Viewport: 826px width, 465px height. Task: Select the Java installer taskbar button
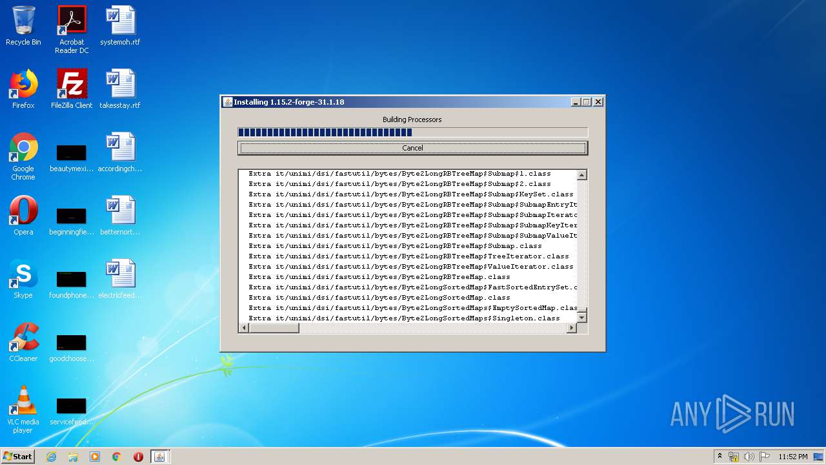click(160, 457)
